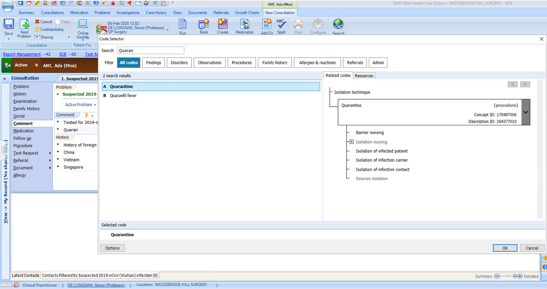Screen dimensions: 547x289
Task: Filter codes by Family history
Action: 275,62
